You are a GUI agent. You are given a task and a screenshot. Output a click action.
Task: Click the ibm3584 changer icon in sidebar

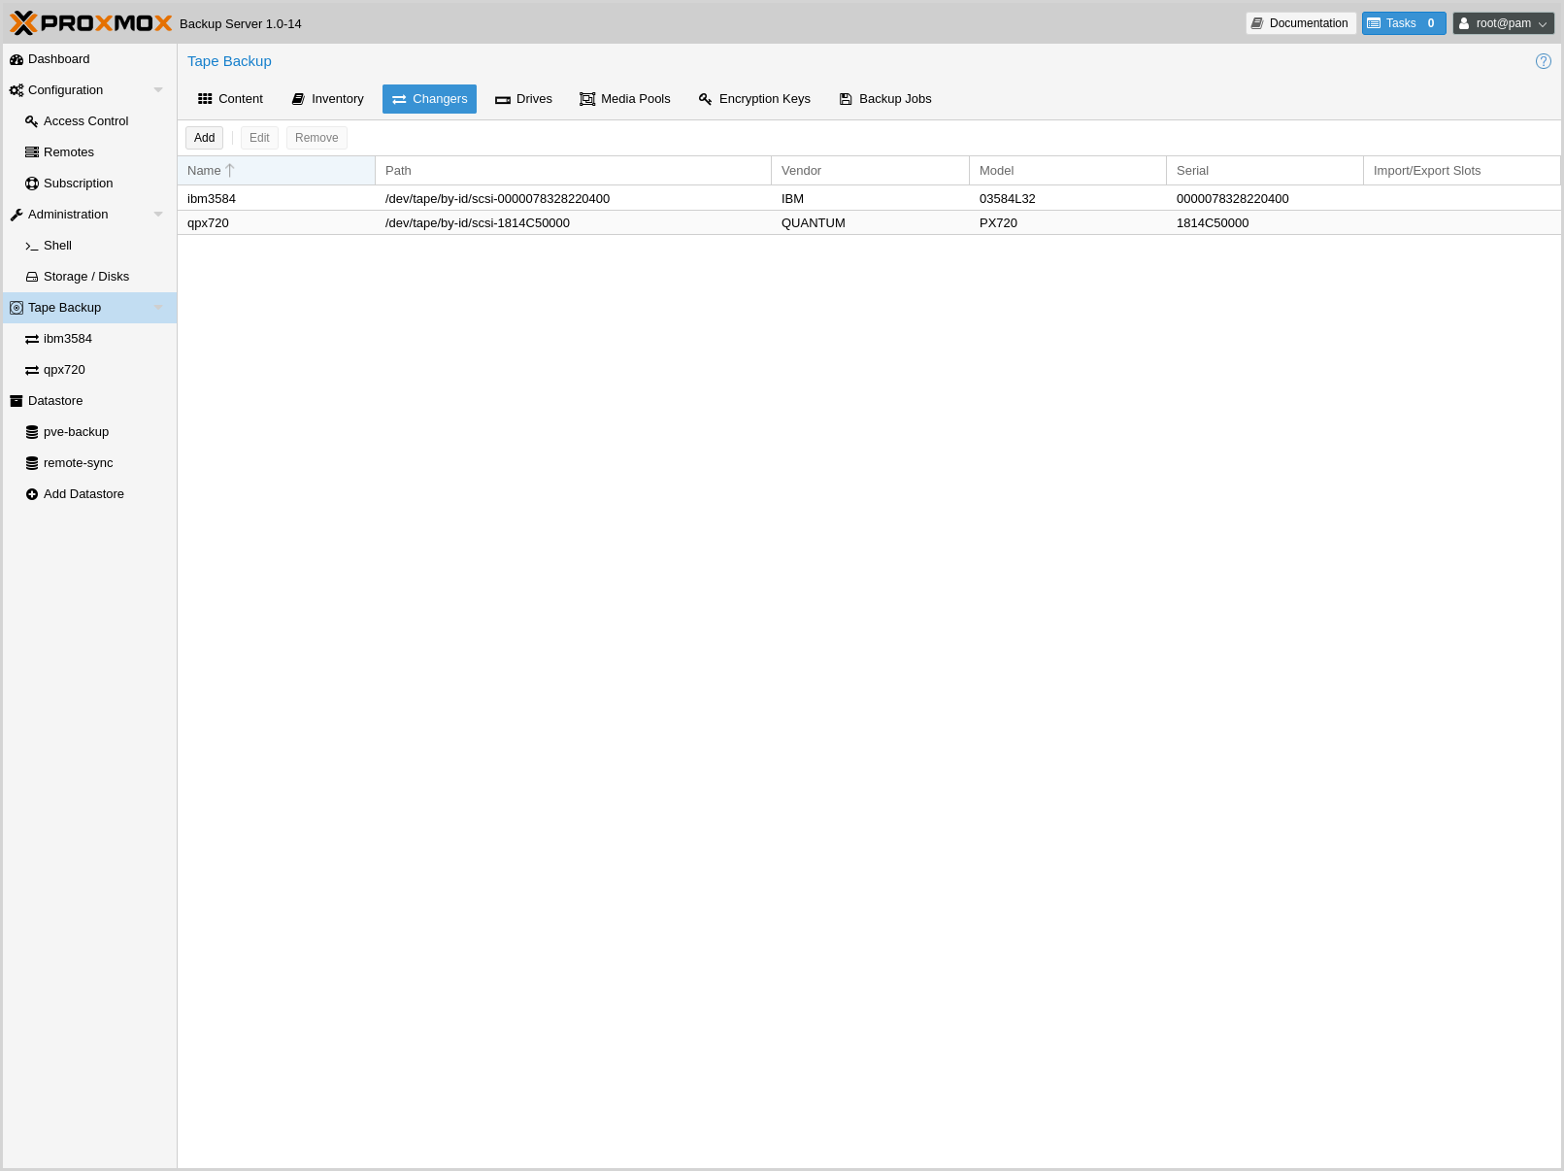[x=32, y=339]
